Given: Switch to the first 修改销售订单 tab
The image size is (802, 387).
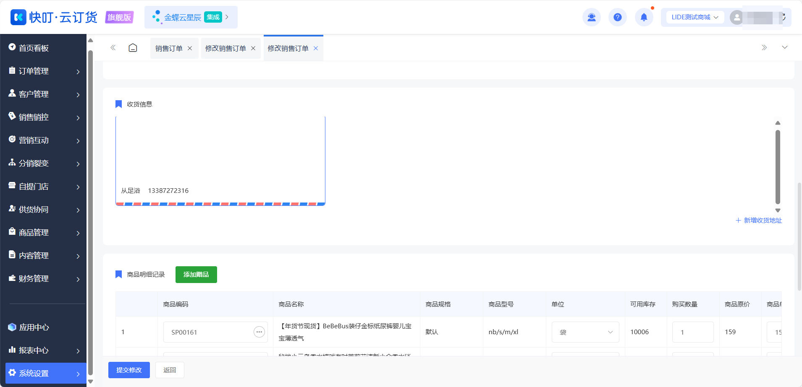Looking at the screenshot, I should (x=225, y=48).
